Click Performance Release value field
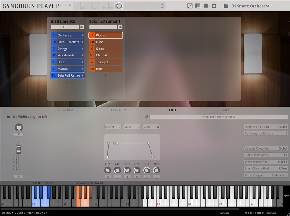This screenshot has width=290, height=216. coord(266,133)
